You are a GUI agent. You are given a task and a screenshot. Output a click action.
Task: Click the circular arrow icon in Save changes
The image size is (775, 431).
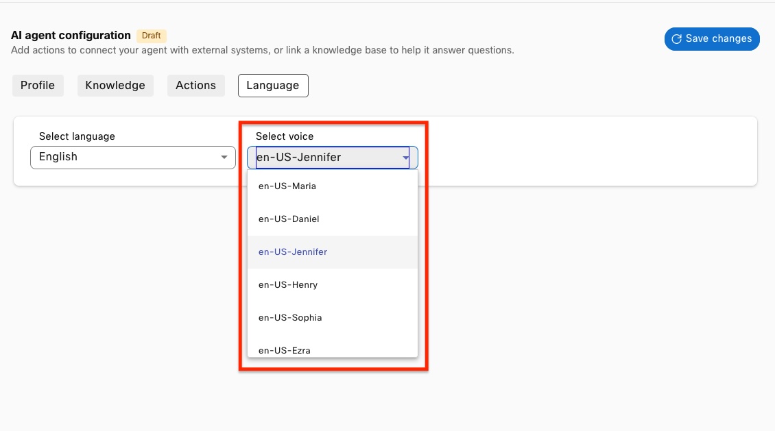[677, 39]
